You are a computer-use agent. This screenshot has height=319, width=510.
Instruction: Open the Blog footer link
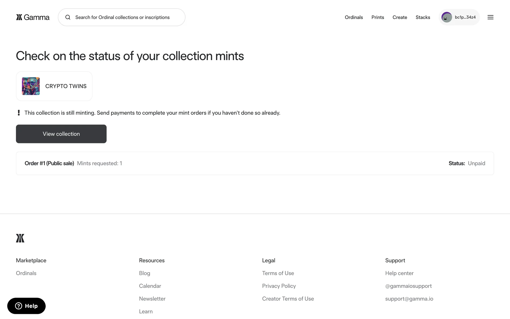coord(144,273)
